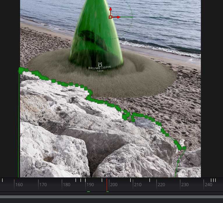Jump to frame 230 on the time ruler
223x203 pixels.
[185, 184]
